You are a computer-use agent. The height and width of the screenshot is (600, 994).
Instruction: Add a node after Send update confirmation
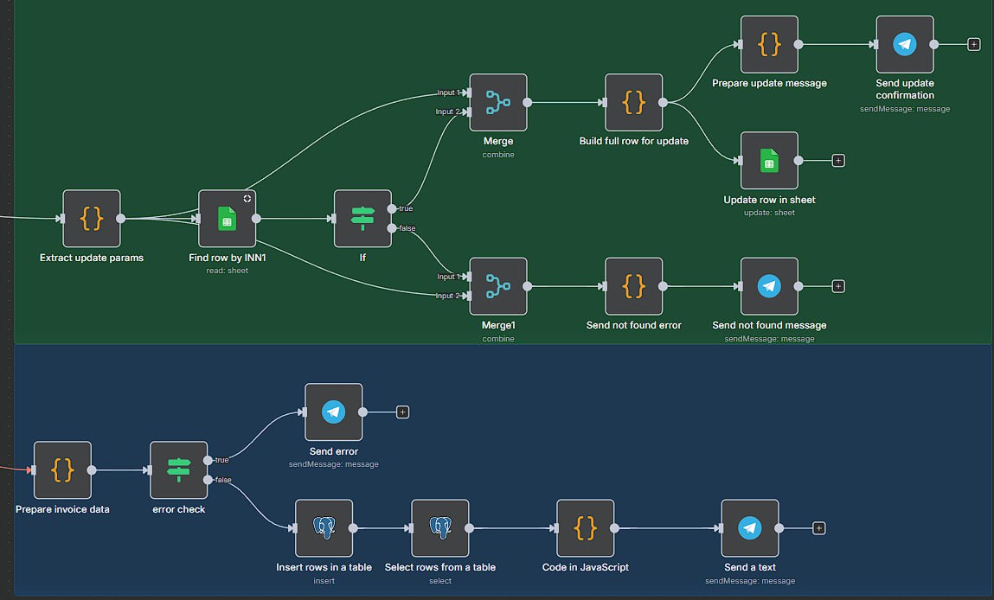(x=974, y=44)
